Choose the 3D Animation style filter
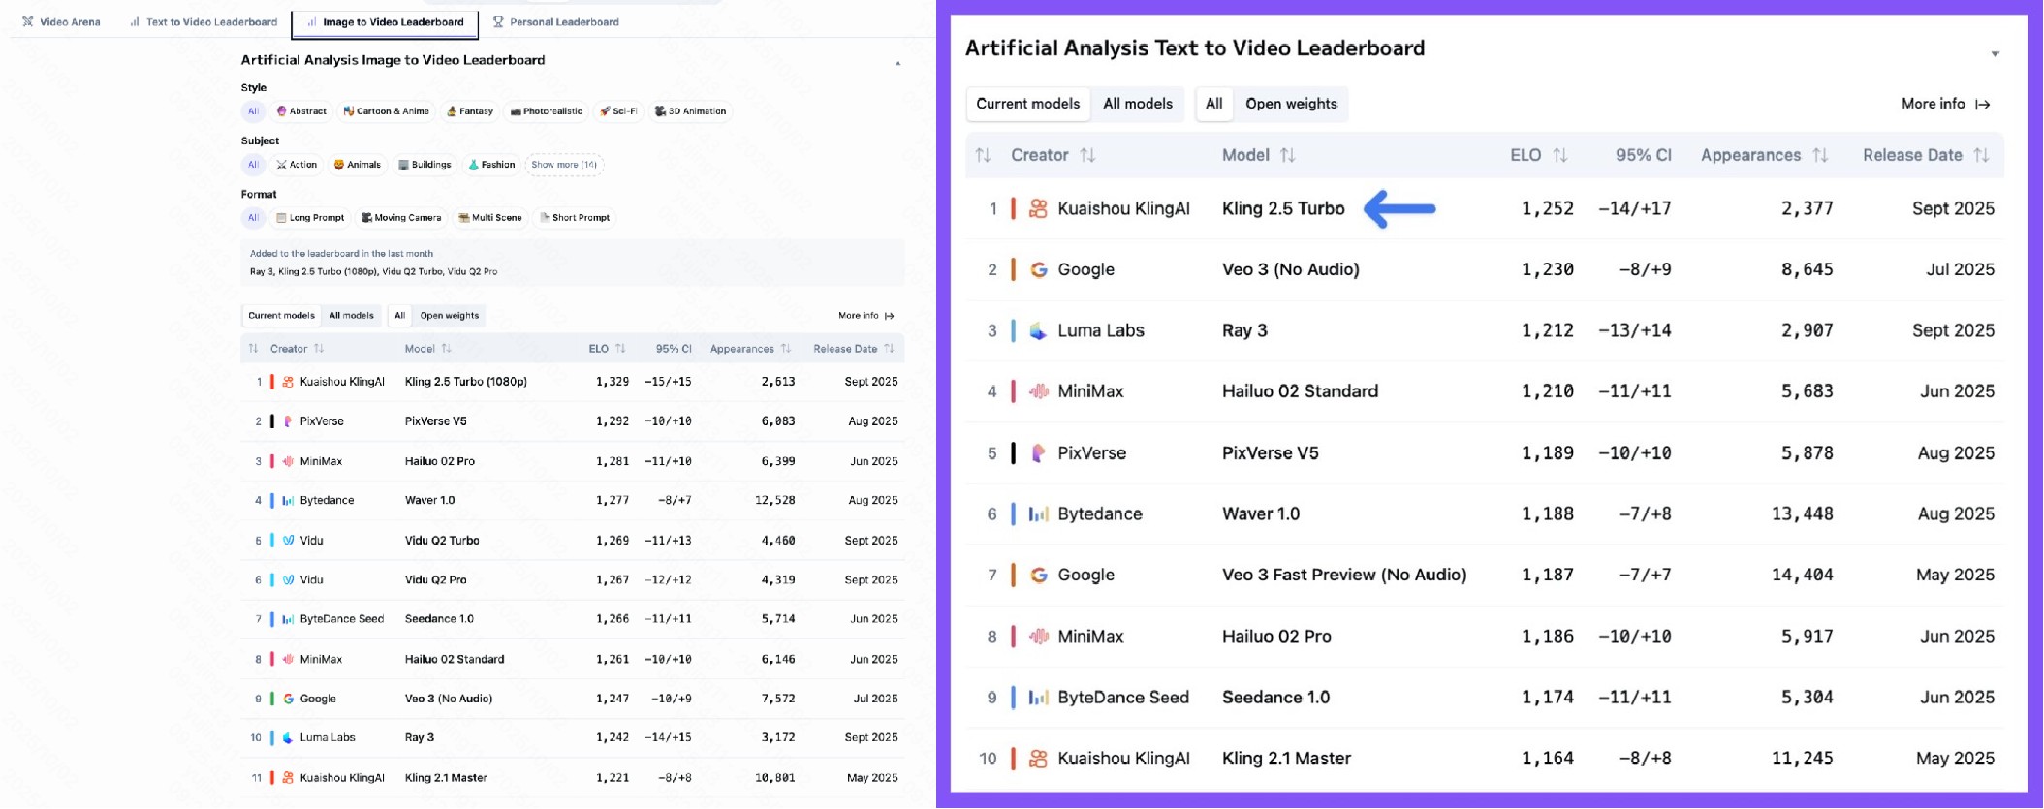Screen dimensions: 2044x809 [x=690, y=111]
